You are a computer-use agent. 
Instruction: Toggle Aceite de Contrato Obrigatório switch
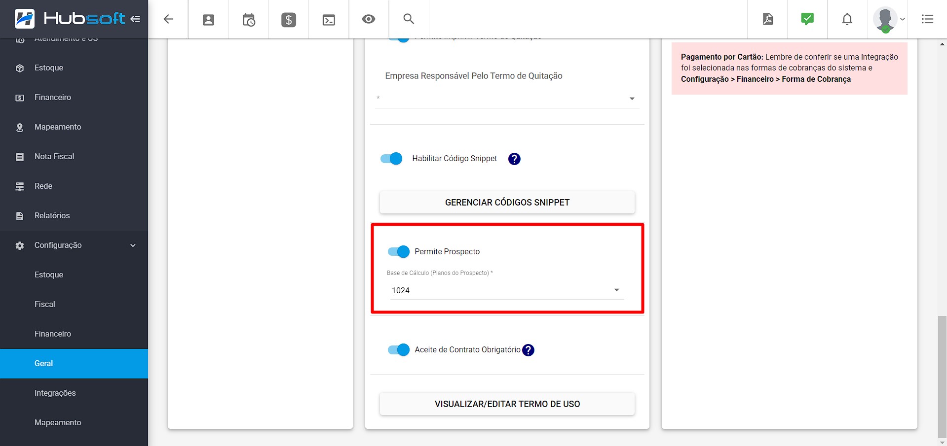tap(399, 350)
